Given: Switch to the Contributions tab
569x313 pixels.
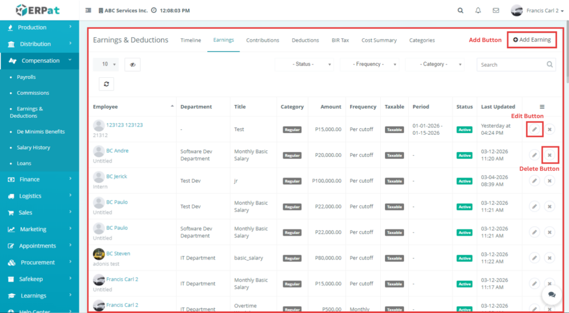Looking at the screenshot, I should 262,40.
